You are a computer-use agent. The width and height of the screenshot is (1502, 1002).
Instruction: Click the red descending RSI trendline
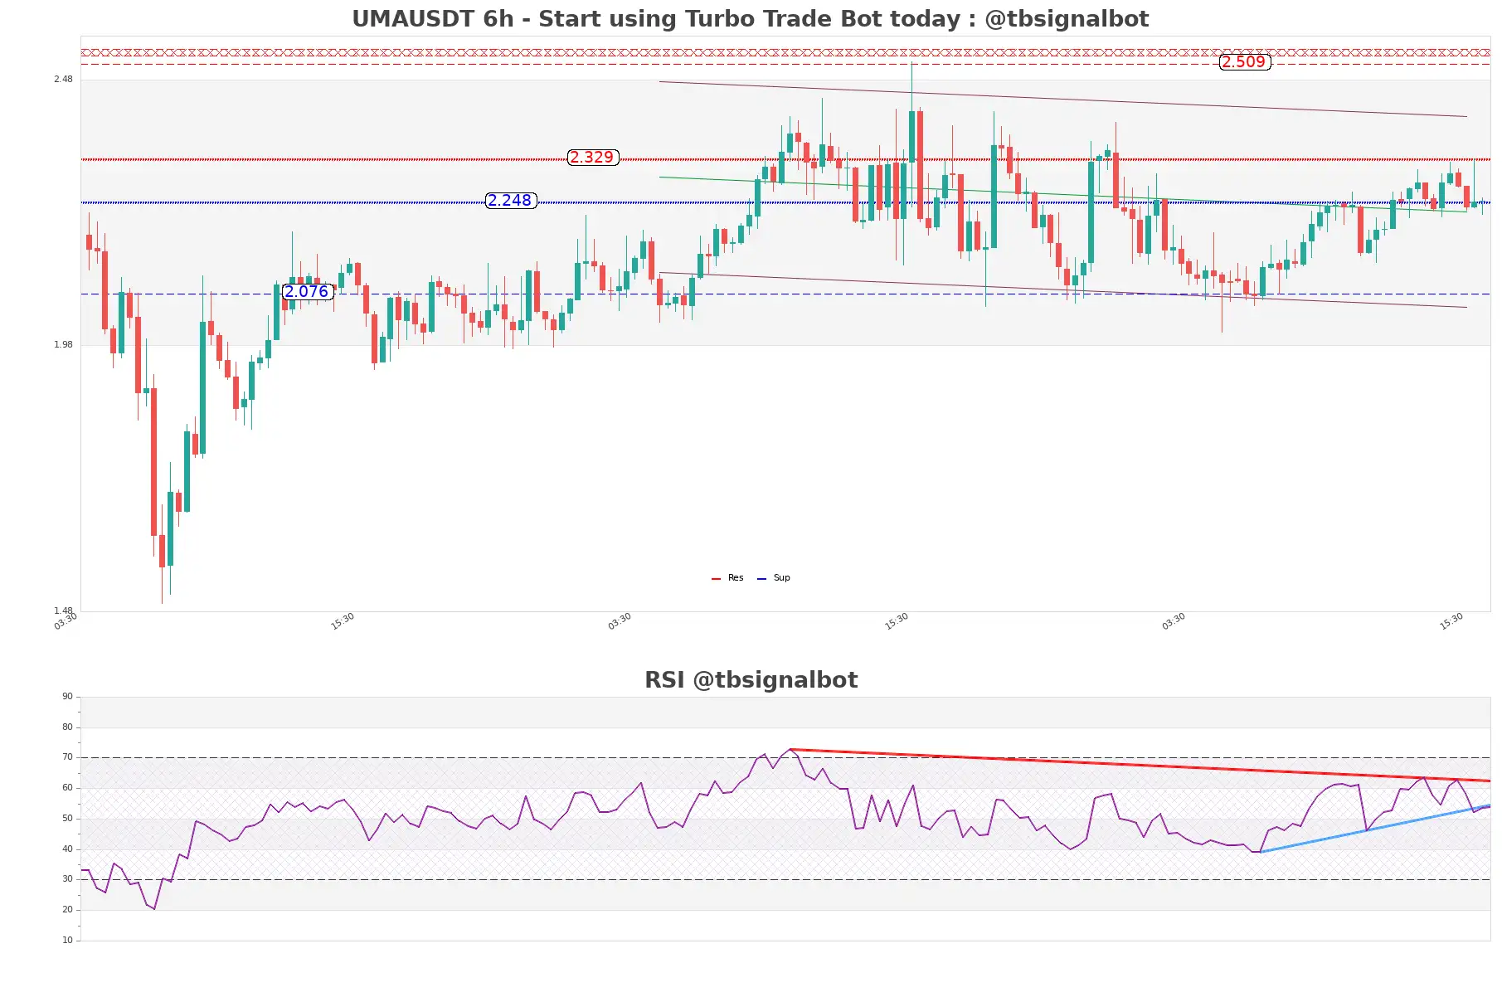(1140, 766)
